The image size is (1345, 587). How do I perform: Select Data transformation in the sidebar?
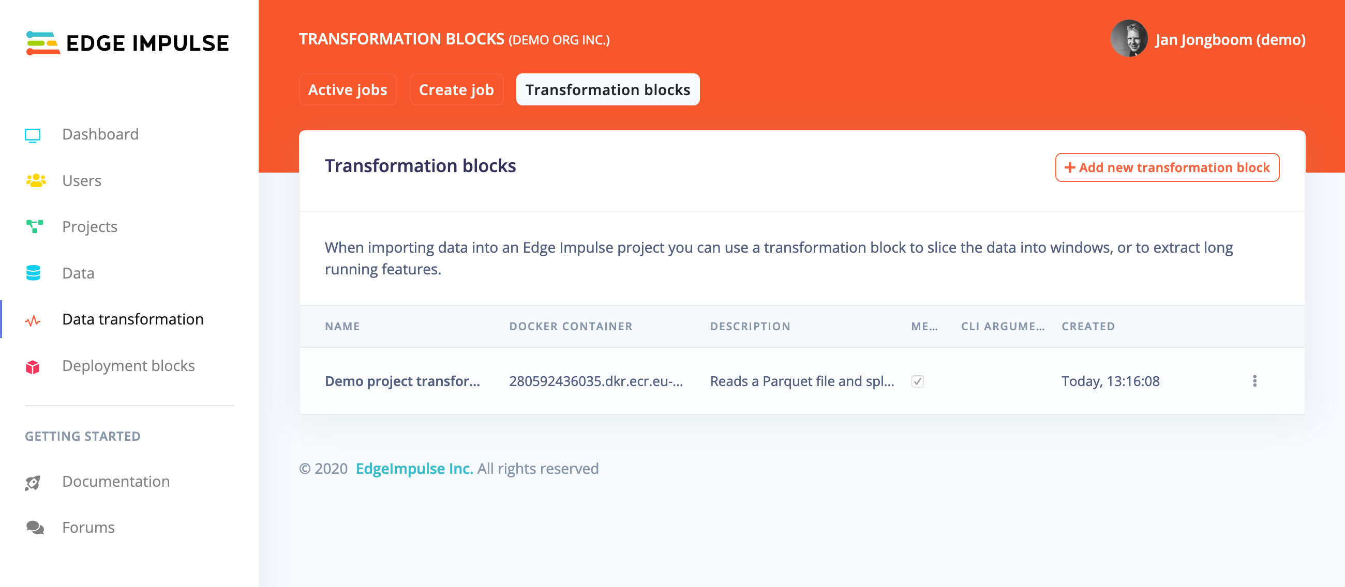point(132,319)
